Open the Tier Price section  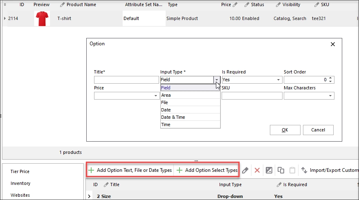[20, 171]
